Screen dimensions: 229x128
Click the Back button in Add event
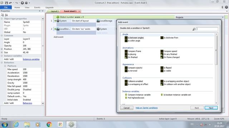coord(197,108)
